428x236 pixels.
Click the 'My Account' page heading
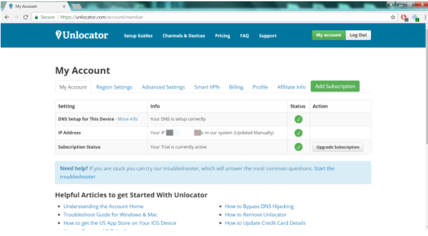tap(82, 70)
